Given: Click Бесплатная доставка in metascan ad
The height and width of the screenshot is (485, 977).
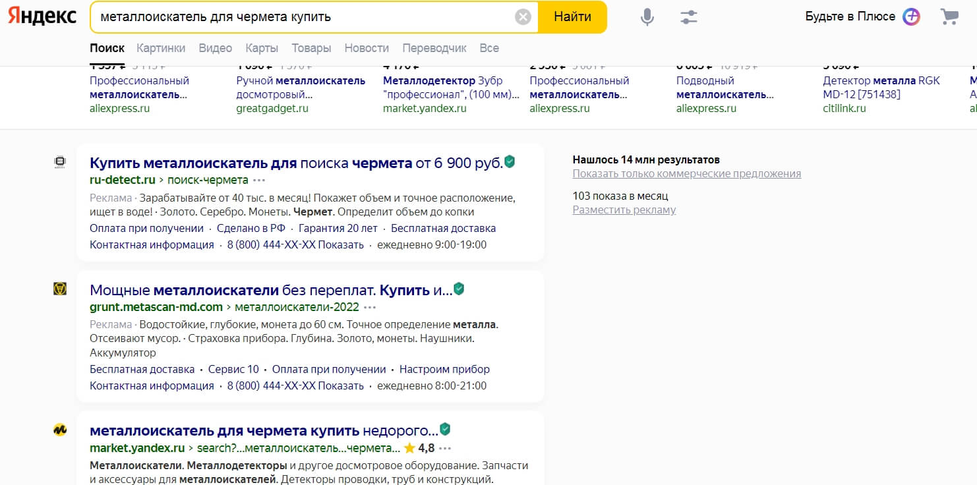Looking at the screenshot, I should pyautogui.click(x=142, y=370).
